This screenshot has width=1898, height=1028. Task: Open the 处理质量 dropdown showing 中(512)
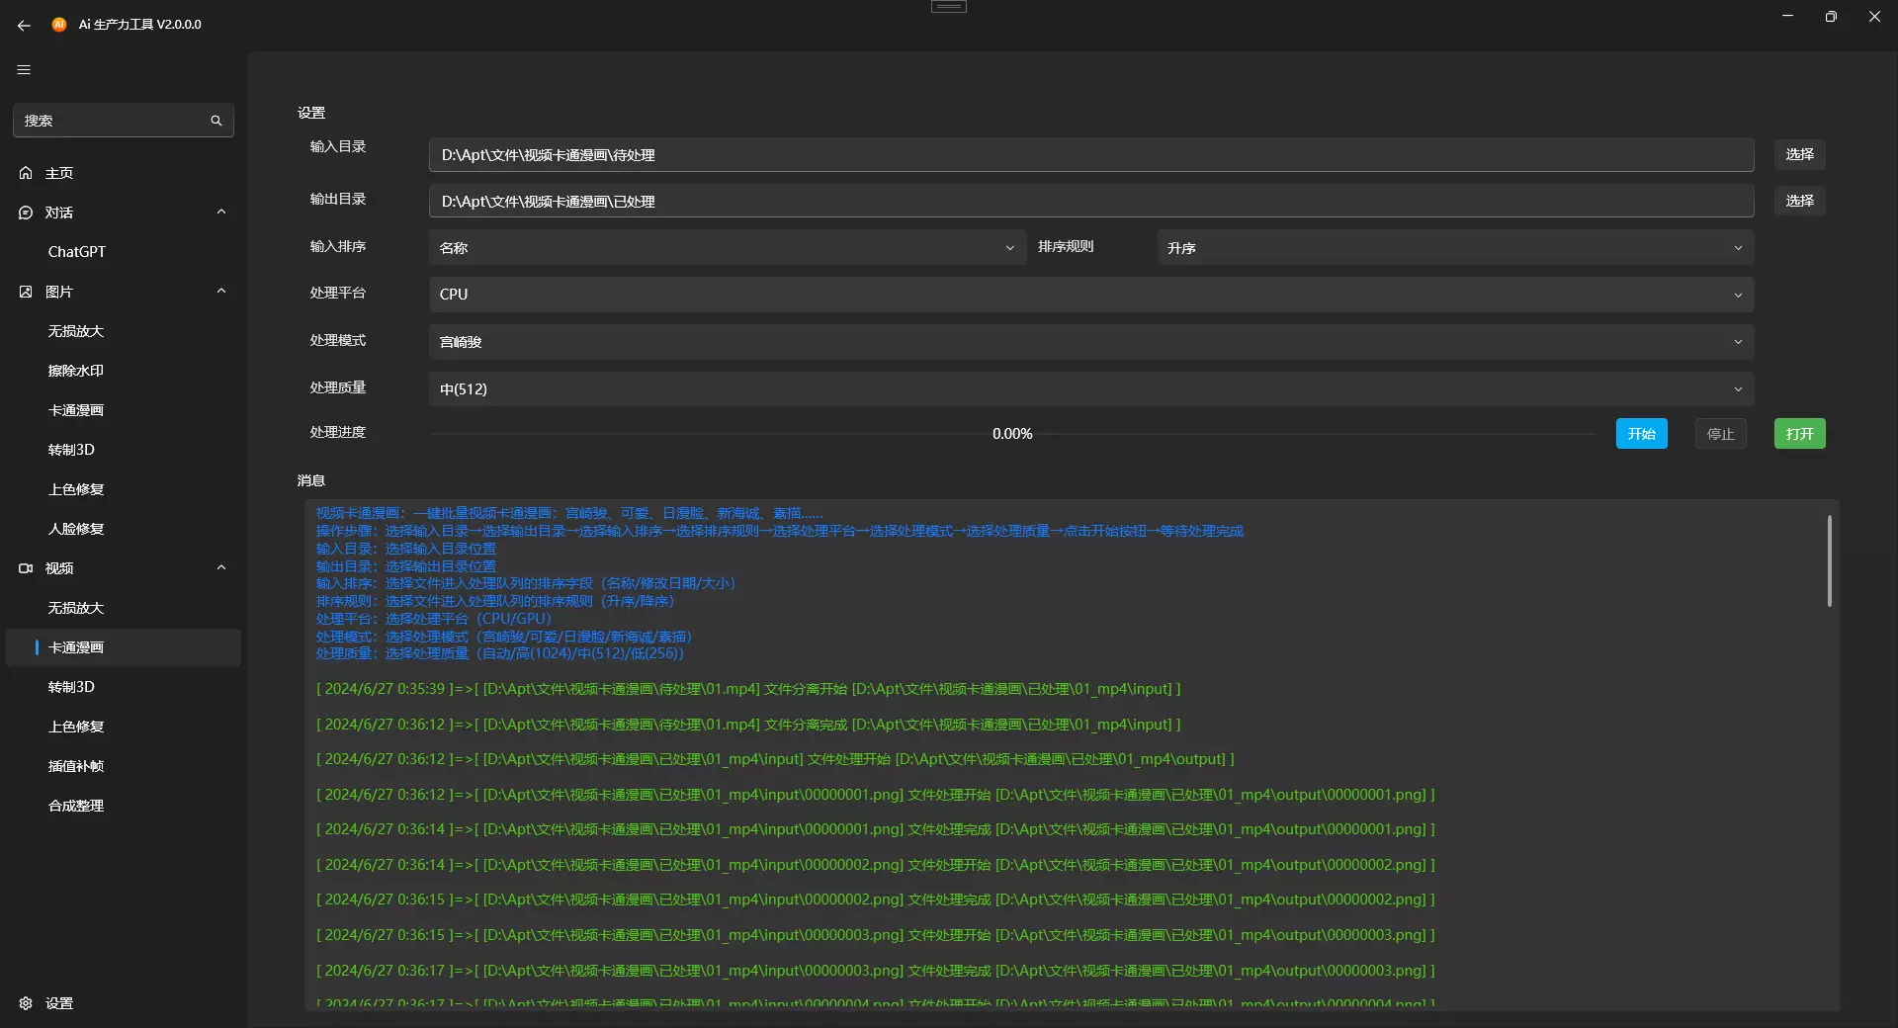1091,389
